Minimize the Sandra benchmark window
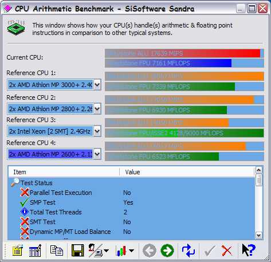 (241, 9)
